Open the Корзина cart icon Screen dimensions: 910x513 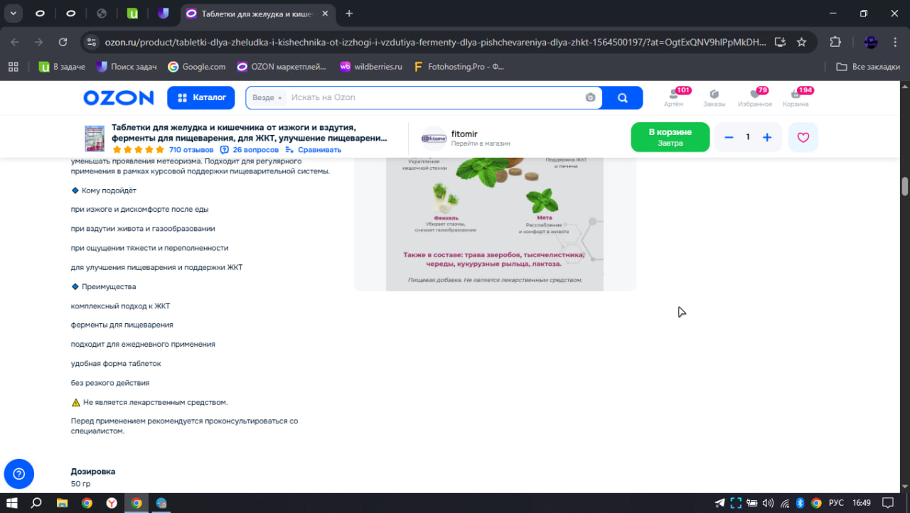pyautogui.click(x=796, y=98)
